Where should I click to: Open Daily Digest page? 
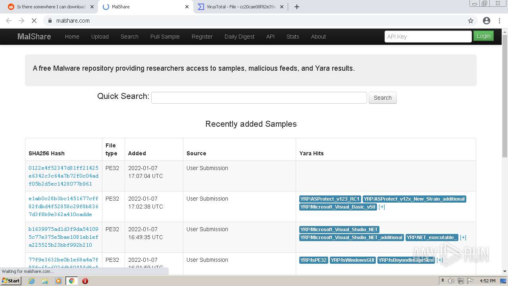pos(239,37)
